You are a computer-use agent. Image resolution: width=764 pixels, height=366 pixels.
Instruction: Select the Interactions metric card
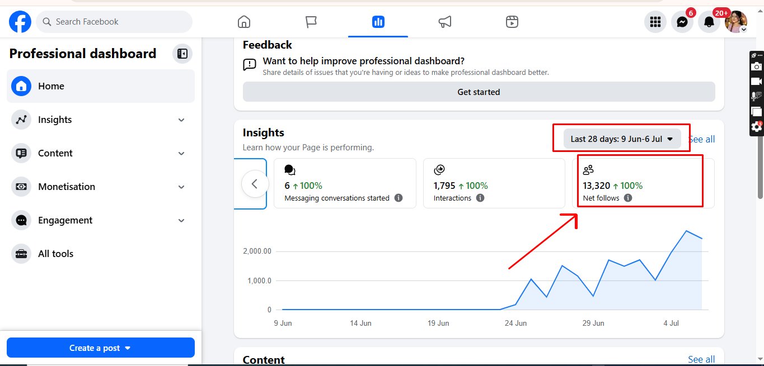click(494, 183)
